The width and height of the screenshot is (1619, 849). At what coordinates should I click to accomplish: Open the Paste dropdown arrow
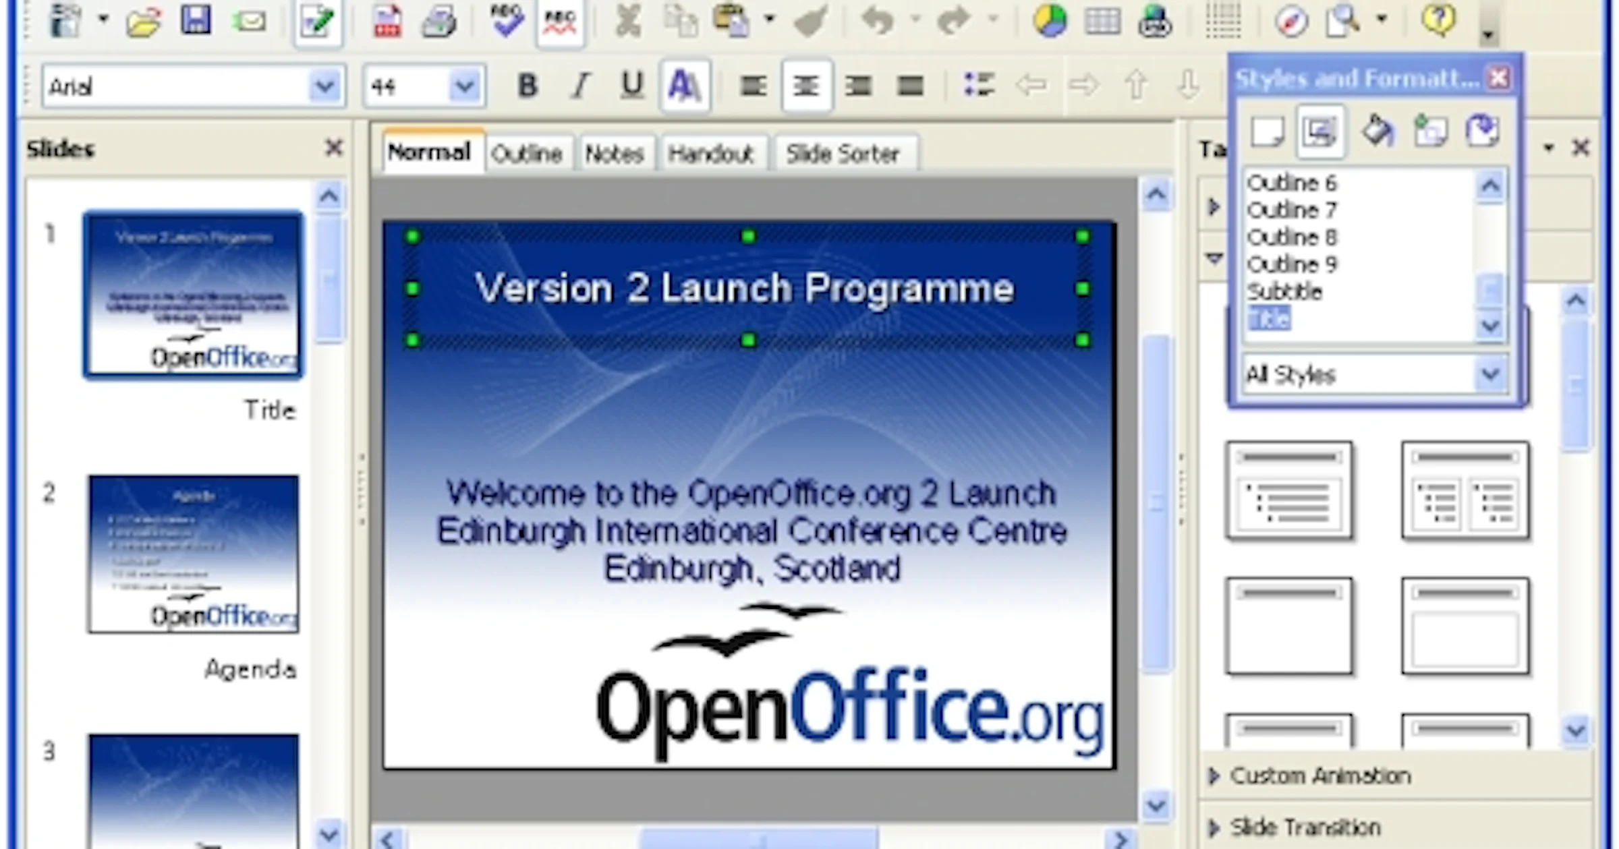pos(769,20)
